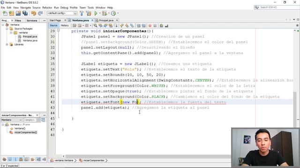The image size is (300, 168).
Task: Click the Stop Macro Recording icon
Action: tap(155, 26)
